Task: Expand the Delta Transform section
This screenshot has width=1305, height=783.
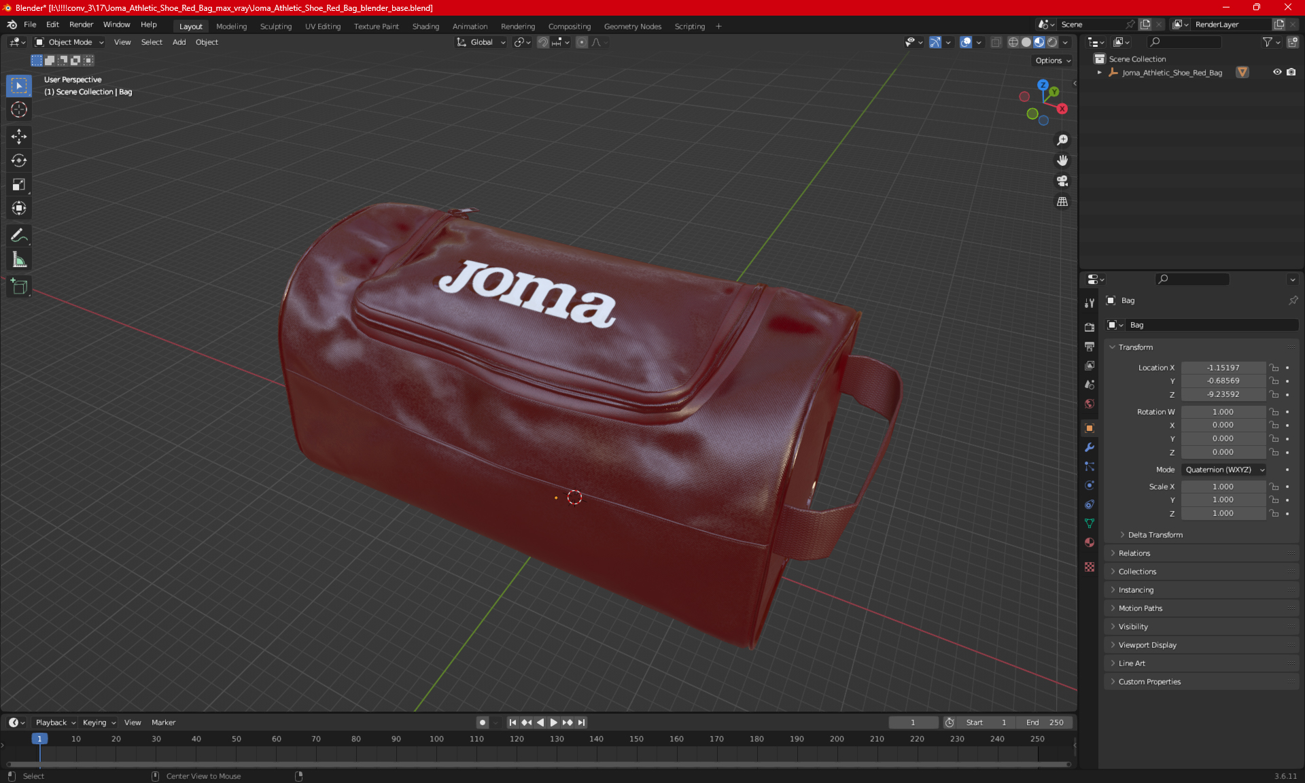Action: coord(1155,535)
